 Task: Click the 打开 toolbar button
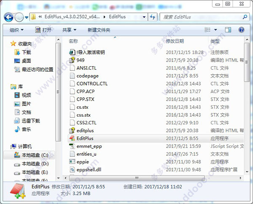tap(43, 30)
